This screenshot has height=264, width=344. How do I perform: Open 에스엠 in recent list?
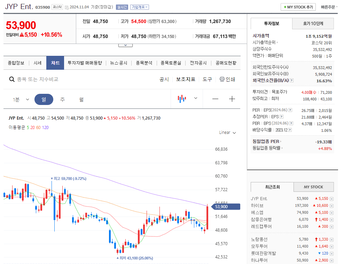pyautogui.click(x=257, y=213)
